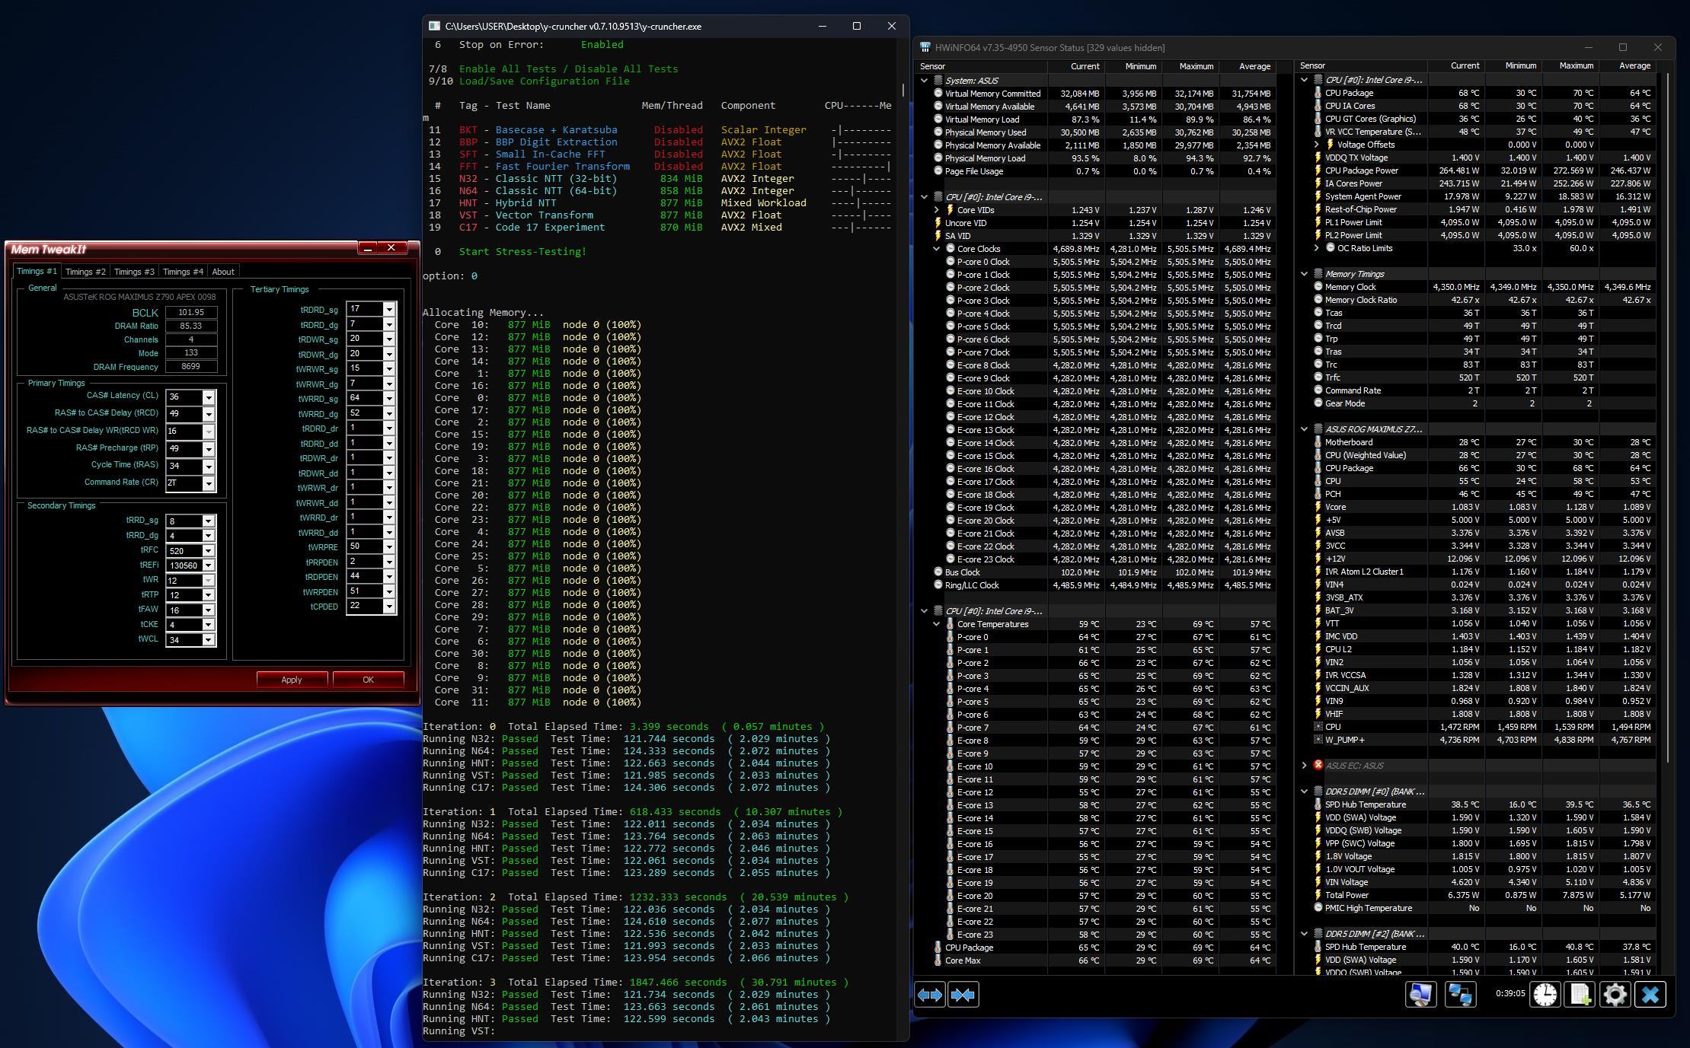The height and width of the screenshot is (1048, 1690).
Task: Click HWiNFO title bar app icon
Action: click(x=925, y=47)
